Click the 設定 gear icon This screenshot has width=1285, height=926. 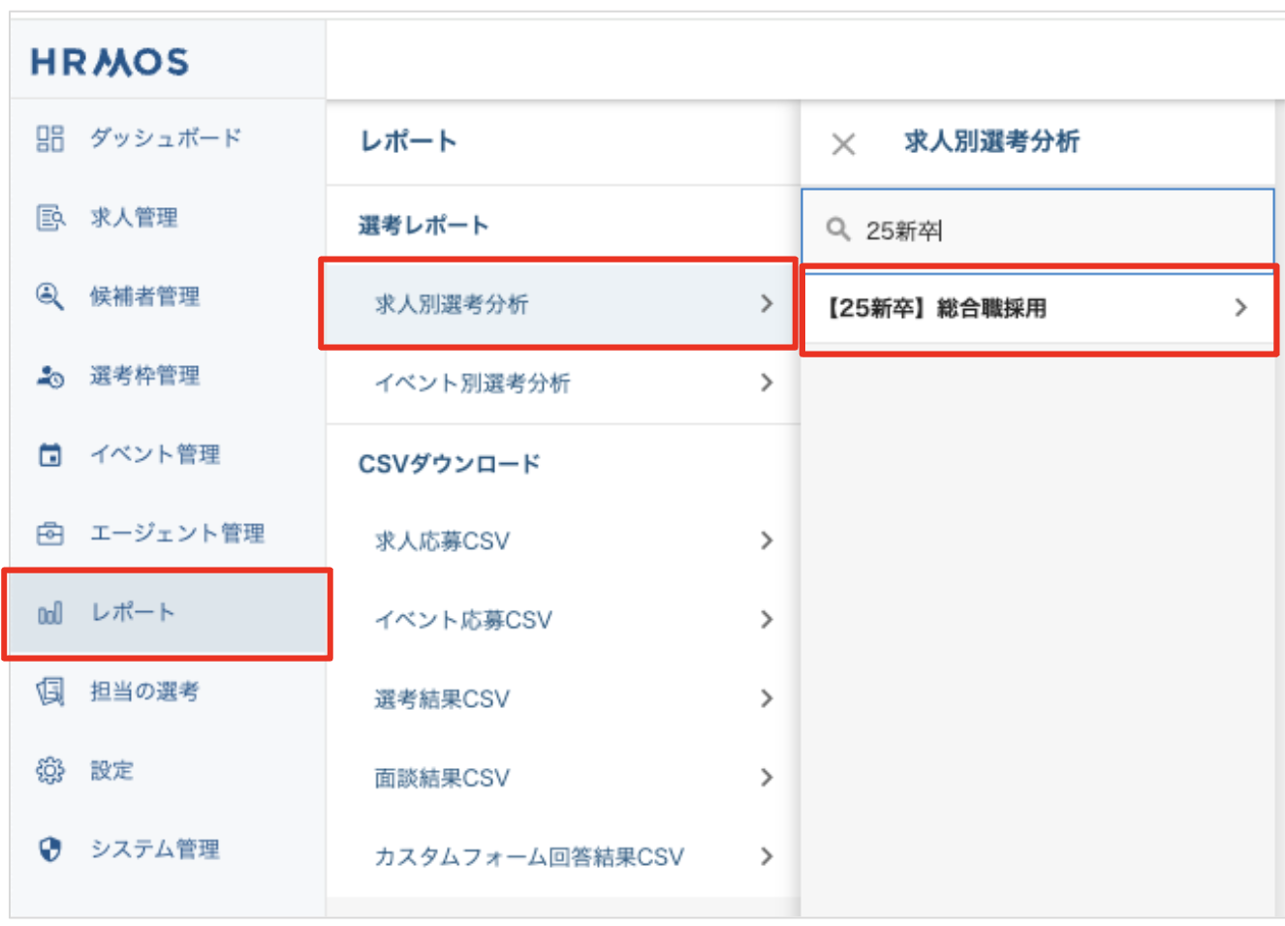click(49, 770)
